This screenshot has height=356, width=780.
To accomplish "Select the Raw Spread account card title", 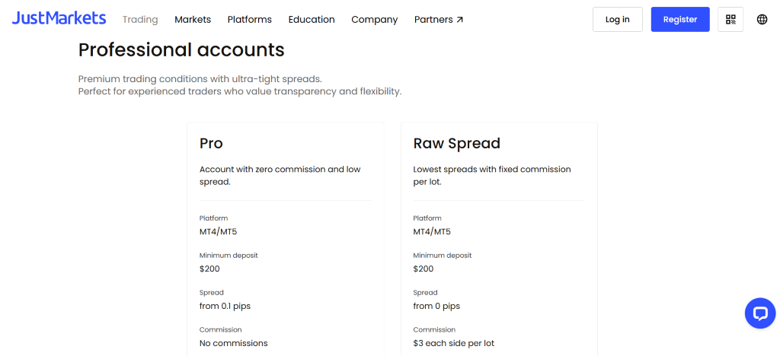I will 457,144.
